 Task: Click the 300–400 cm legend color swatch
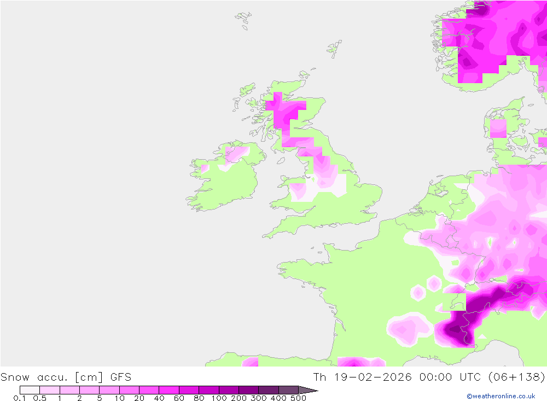point(269,390)
